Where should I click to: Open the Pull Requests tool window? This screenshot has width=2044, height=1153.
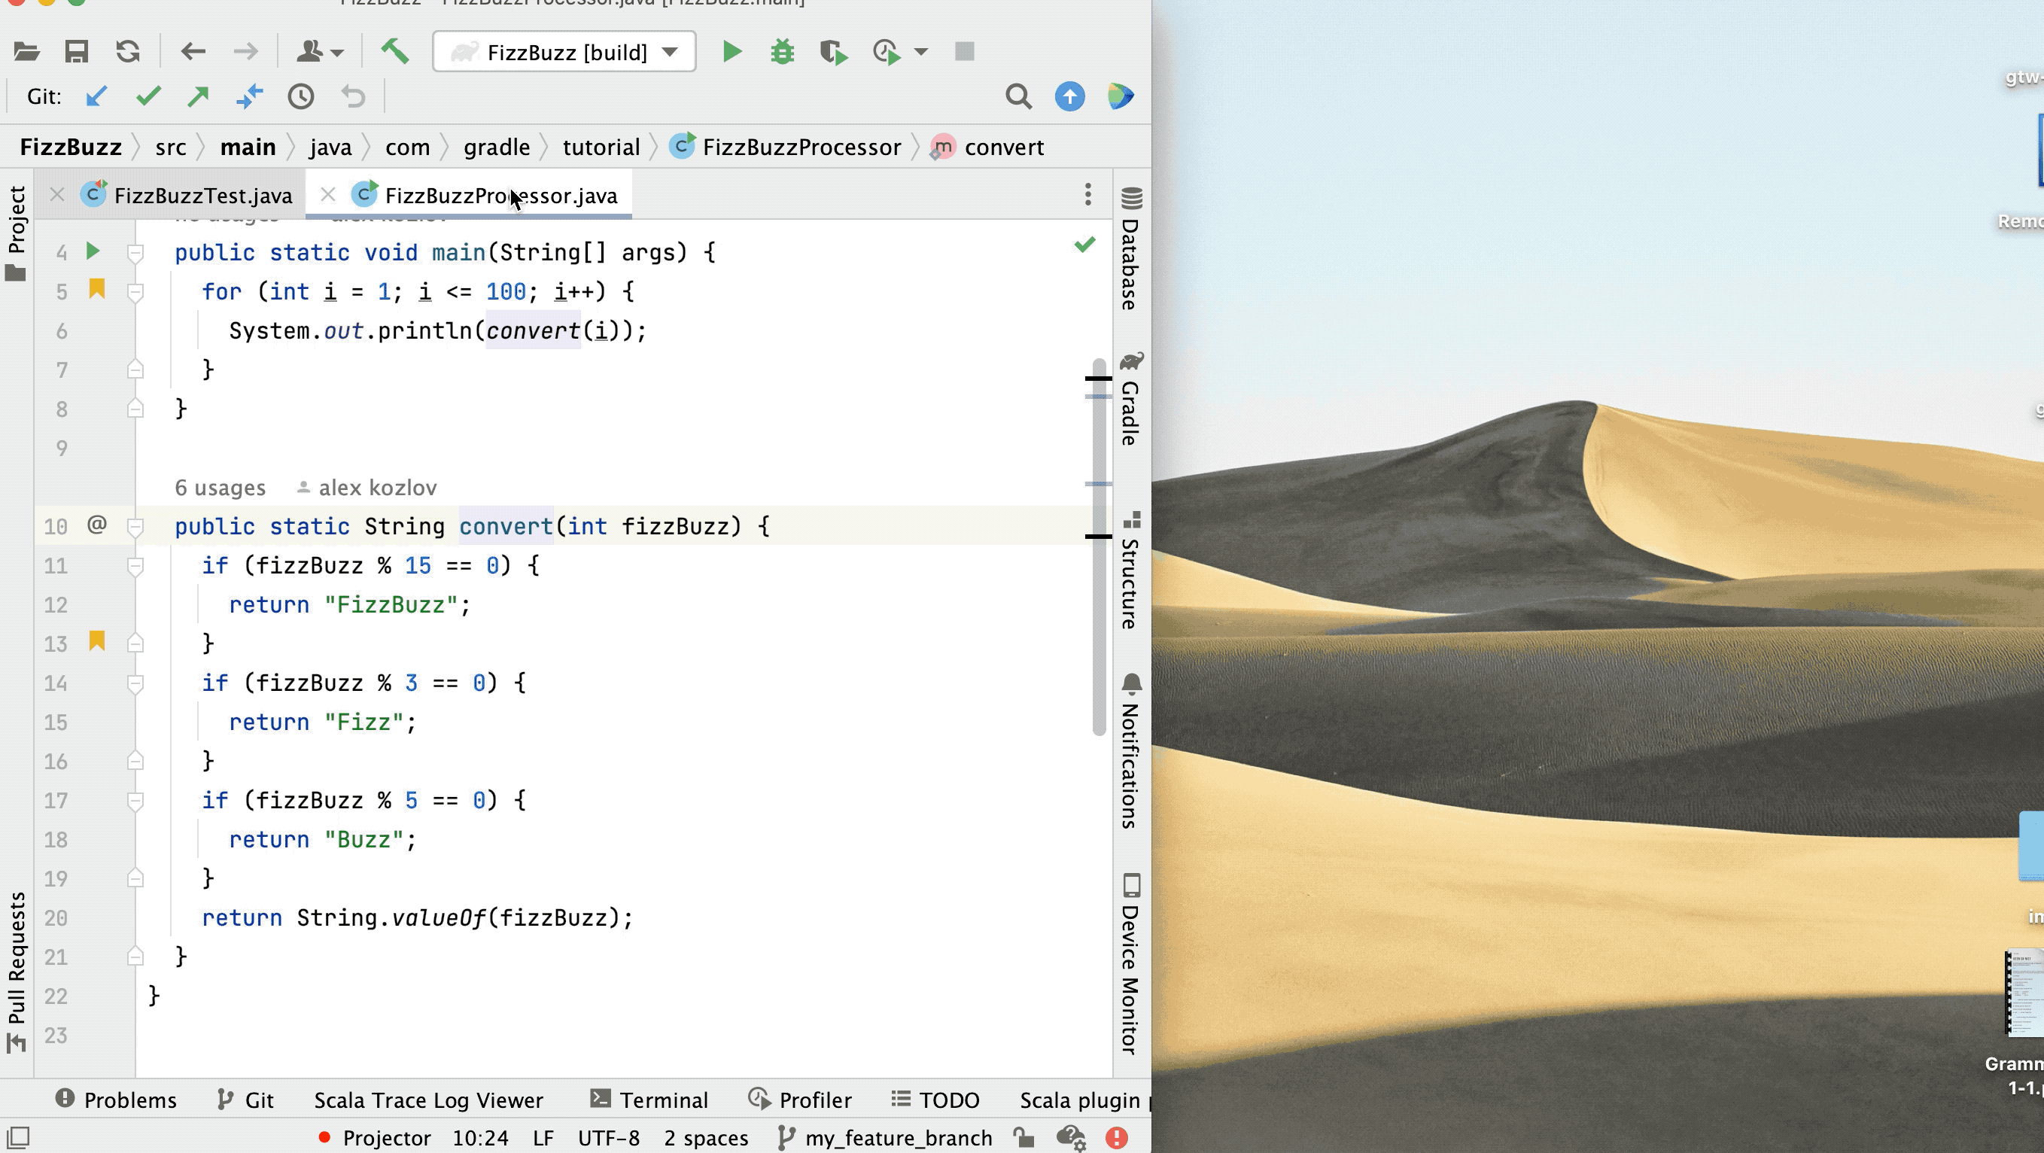point(17,972)
